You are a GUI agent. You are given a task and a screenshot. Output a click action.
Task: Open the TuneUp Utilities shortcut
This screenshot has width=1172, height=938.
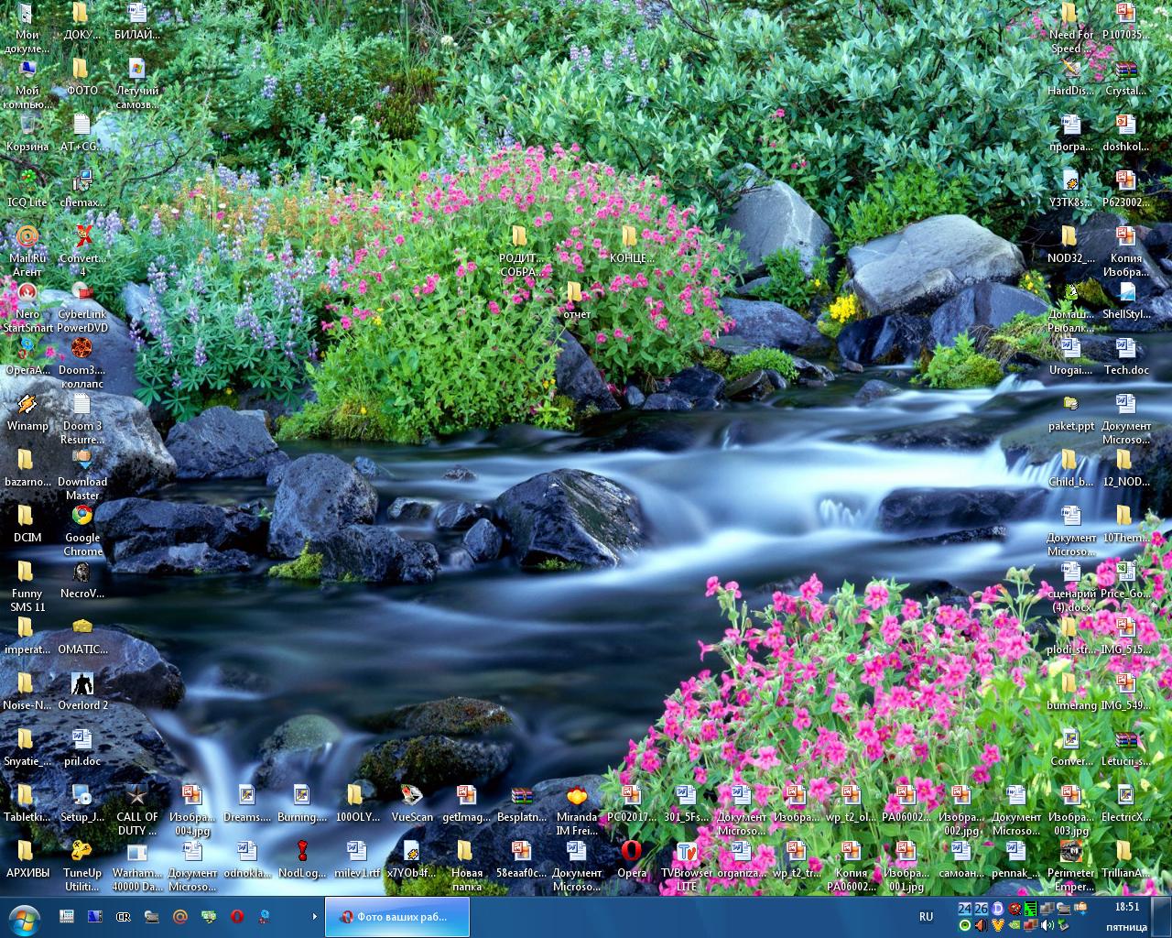click(82, 866)
